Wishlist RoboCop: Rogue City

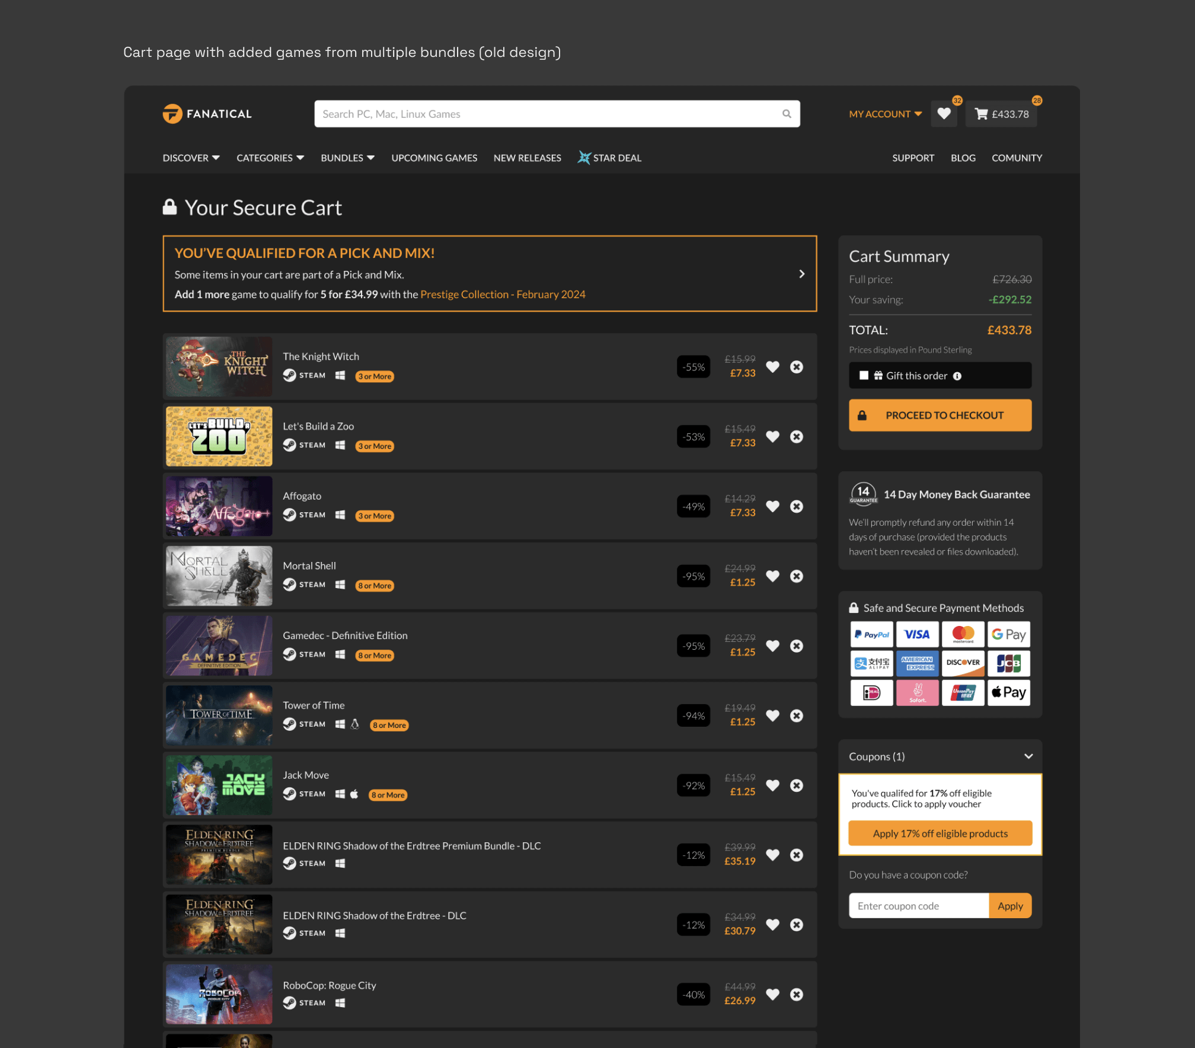[x=772, y=995]
